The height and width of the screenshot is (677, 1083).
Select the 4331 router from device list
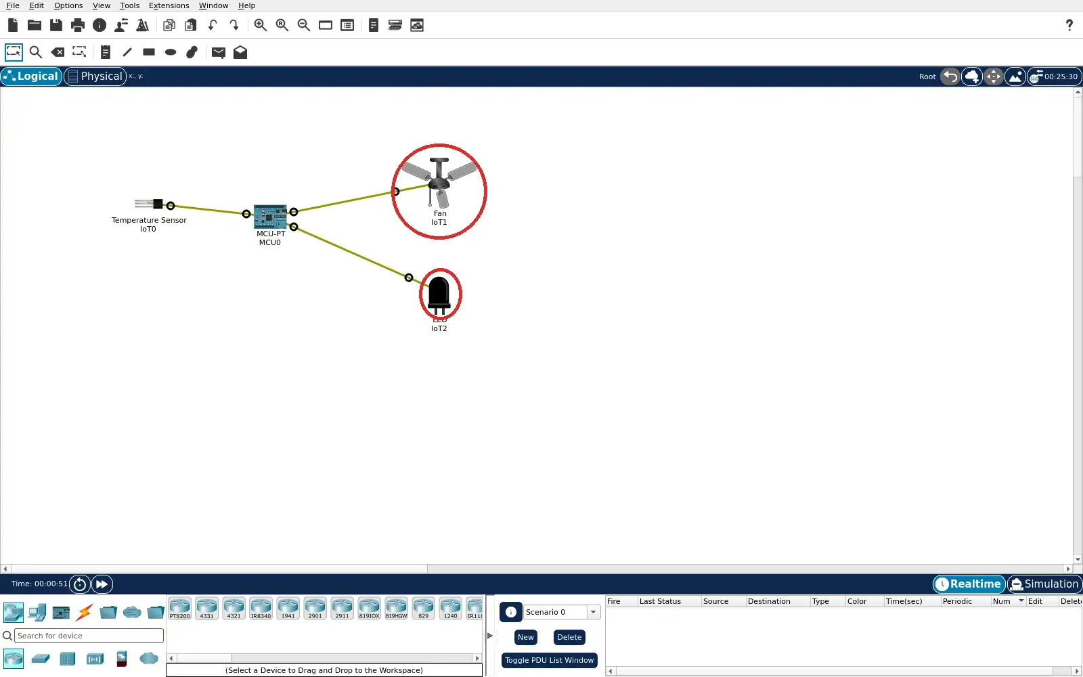[207, 609]
